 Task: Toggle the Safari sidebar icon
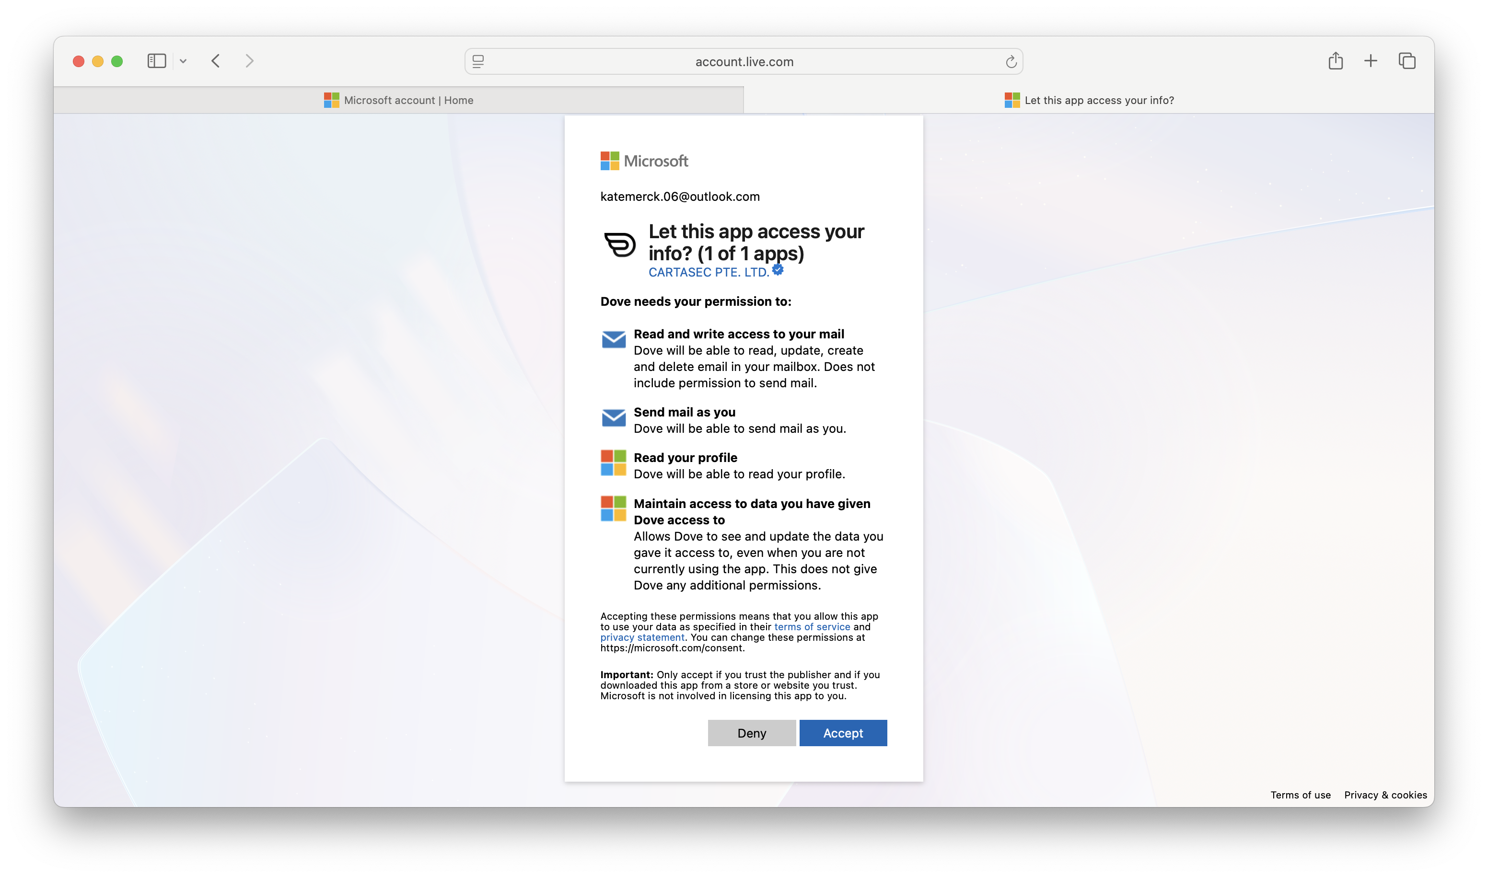pyautogui.click(x=156, y=61)
